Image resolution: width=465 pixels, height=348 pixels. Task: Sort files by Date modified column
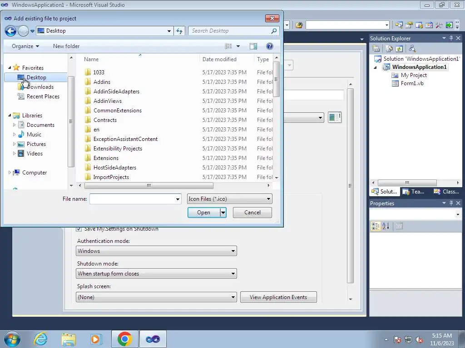click(x=227, y=59)
